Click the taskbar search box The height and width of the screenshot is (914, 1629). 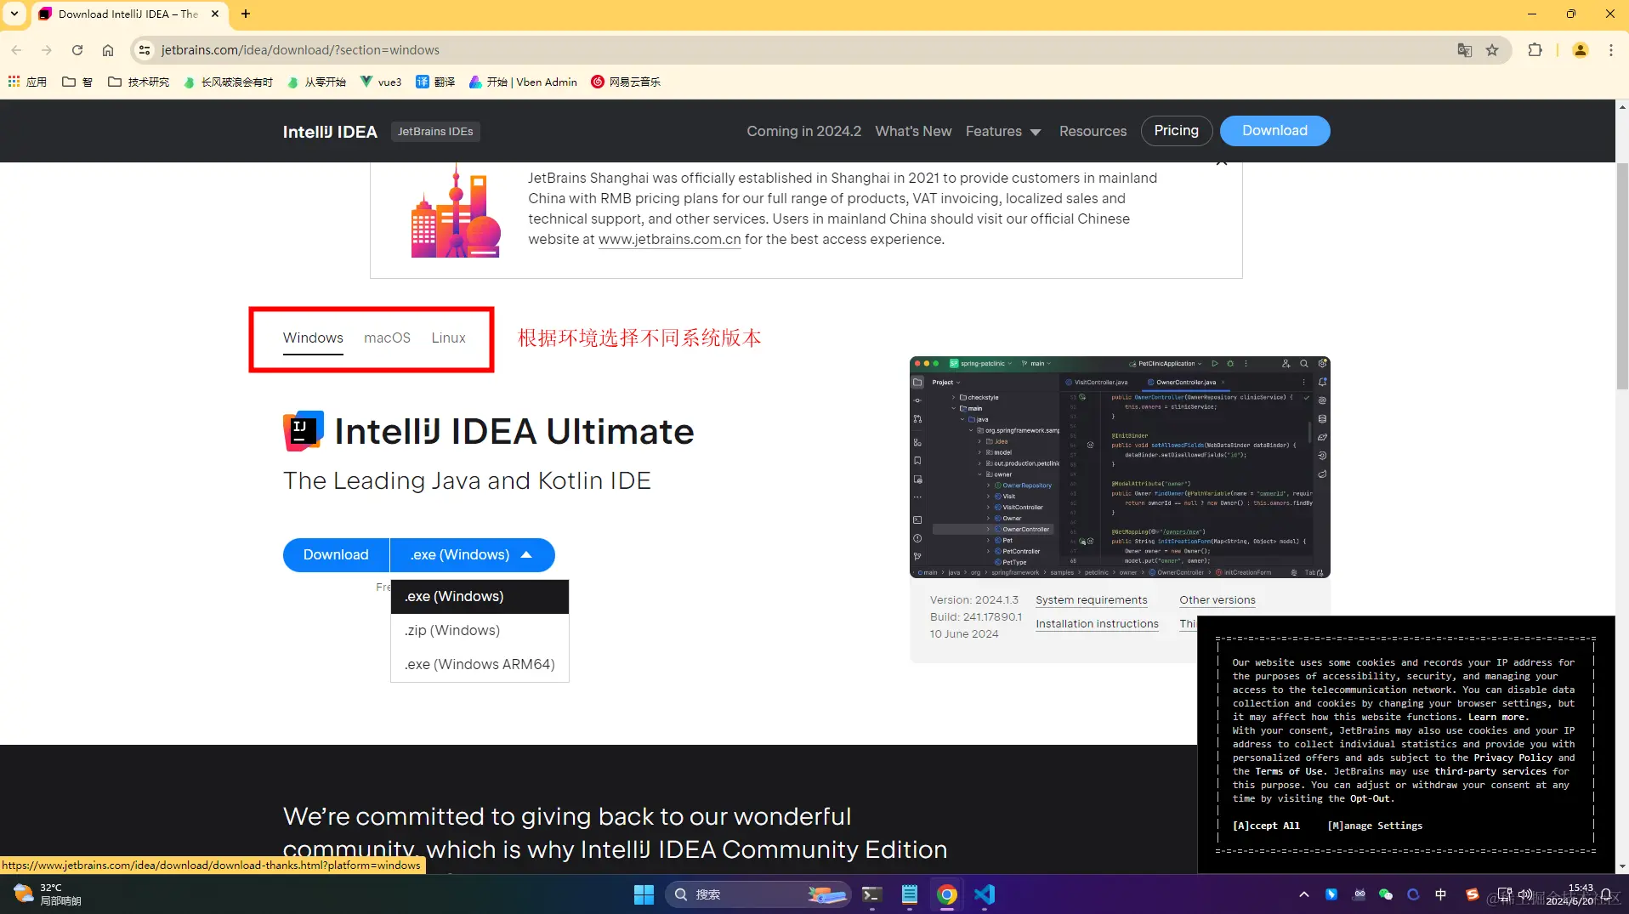759,894
